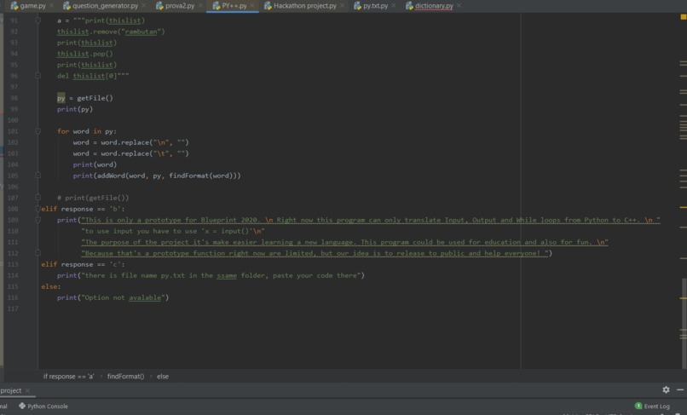Open the question_generator.py tab

(105, 6)
